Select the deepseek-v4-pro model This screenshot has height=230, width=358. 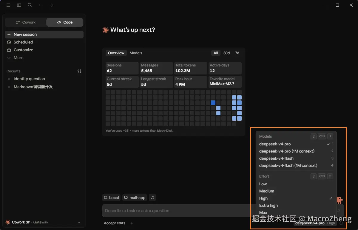pos(296,144)
